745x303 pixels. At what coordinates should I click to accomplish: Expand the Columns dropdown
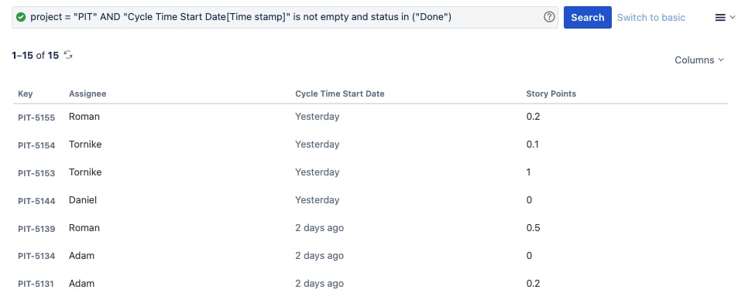coord(699,60)
